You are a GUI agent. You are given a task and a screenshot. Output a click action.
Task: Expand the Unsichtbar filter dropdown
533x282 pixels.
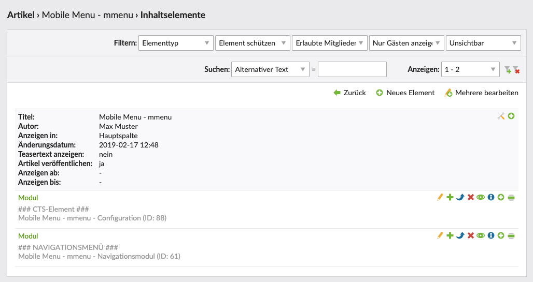483,43
